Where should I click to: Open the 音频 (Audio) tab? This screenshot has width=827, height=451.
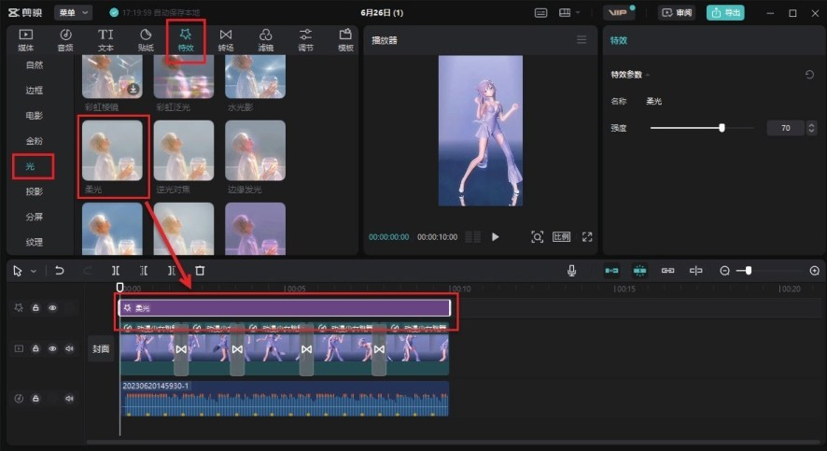pos(65,40)
